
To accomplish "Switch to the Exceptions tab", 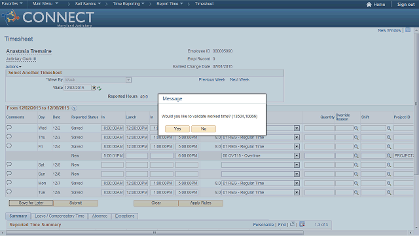I will point(124,216).
